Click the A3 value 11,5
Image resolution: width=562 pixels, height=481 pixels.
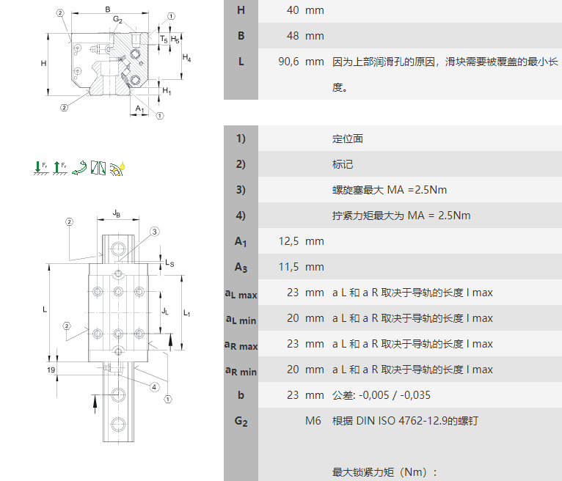point(289,267)
